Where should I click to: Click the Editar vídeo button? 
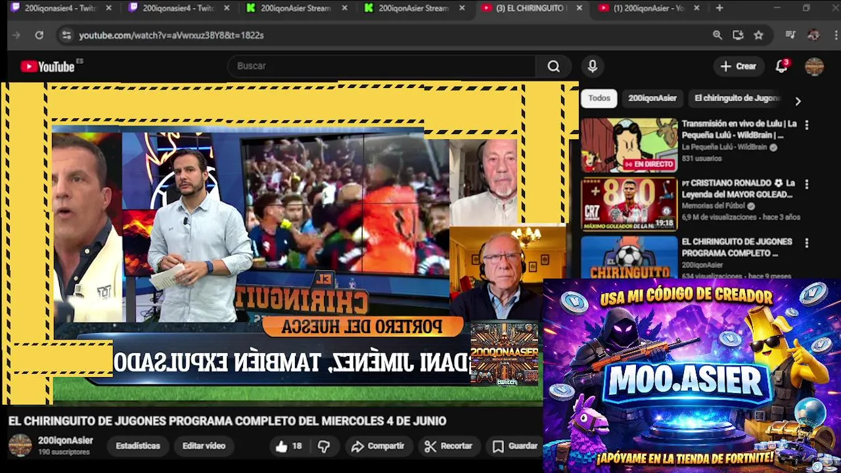point(204,446)
